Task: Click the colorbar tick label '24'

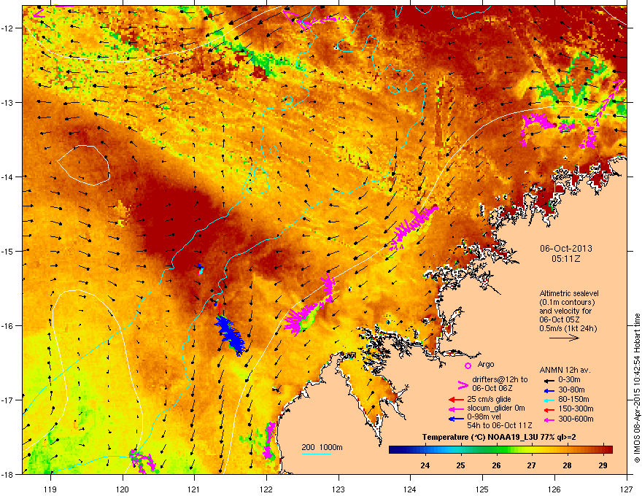Action: click(x=425, y=465)
